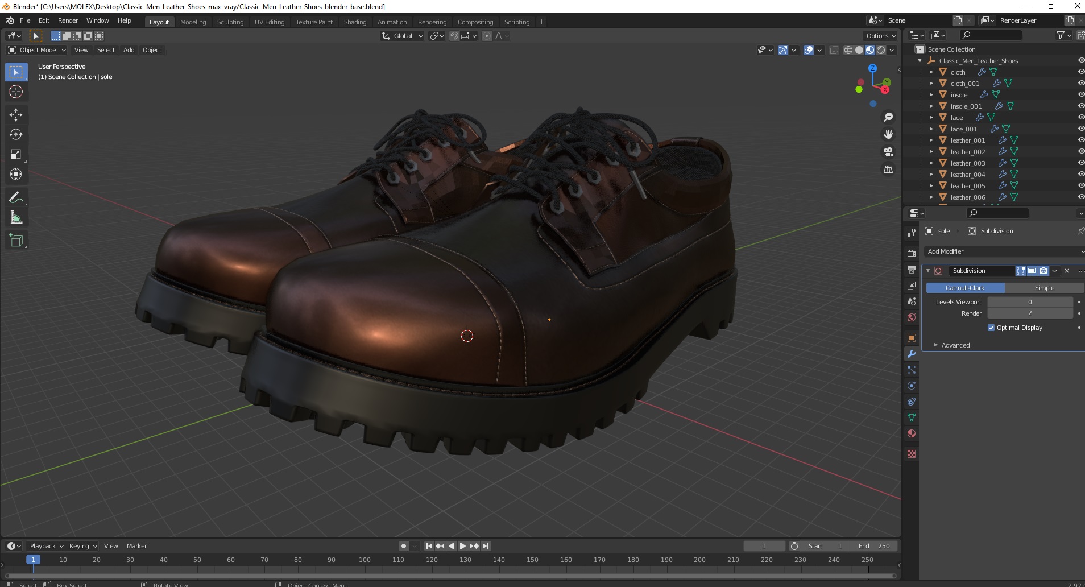Screen dimensions: 1085x587
Task: Toggle visibility of cloth object
Action: tap(1080, 72)
